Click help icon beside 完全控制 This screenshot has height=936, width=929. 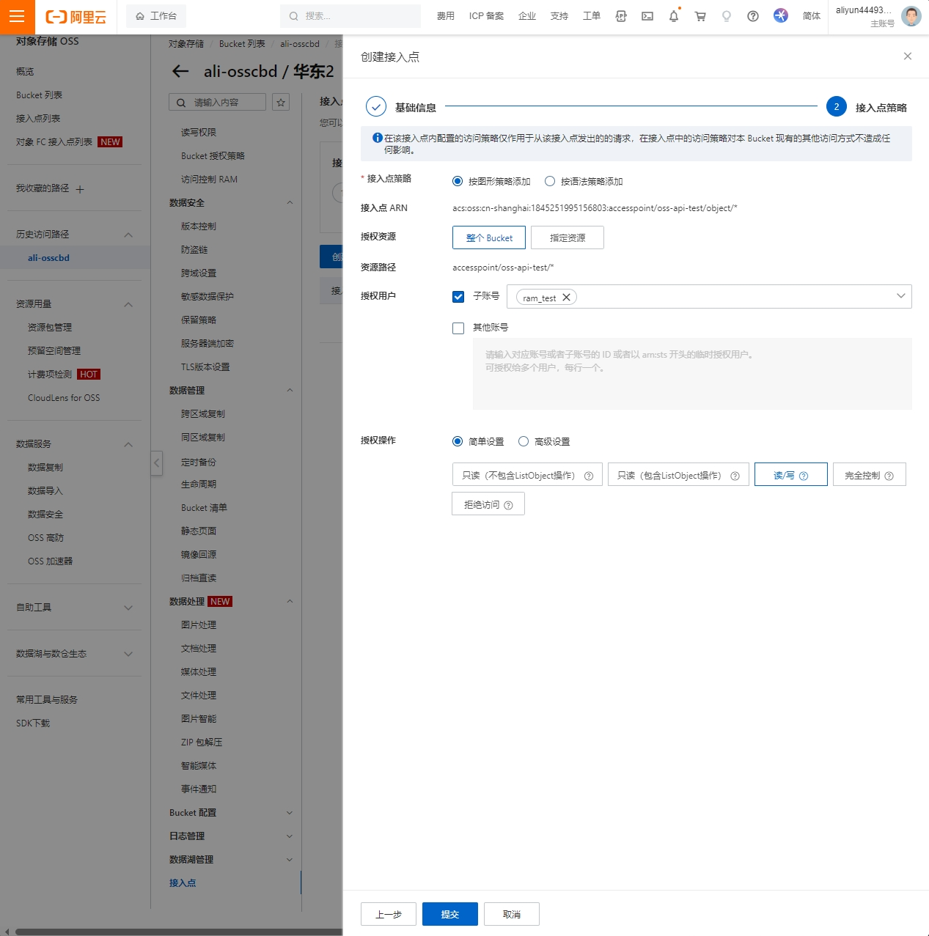pyautogui.click(x=889, y=476)
